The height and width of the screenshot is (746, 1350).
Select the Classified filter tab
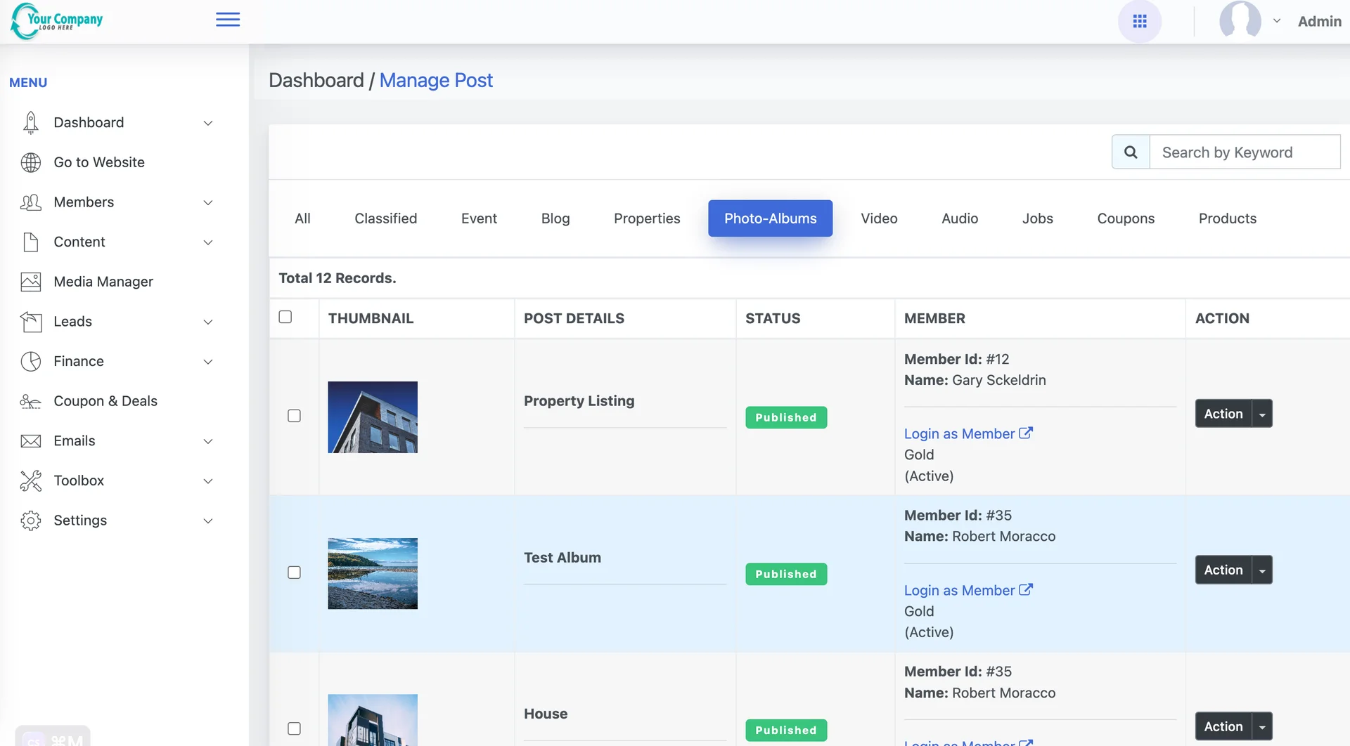click(385, 218)
